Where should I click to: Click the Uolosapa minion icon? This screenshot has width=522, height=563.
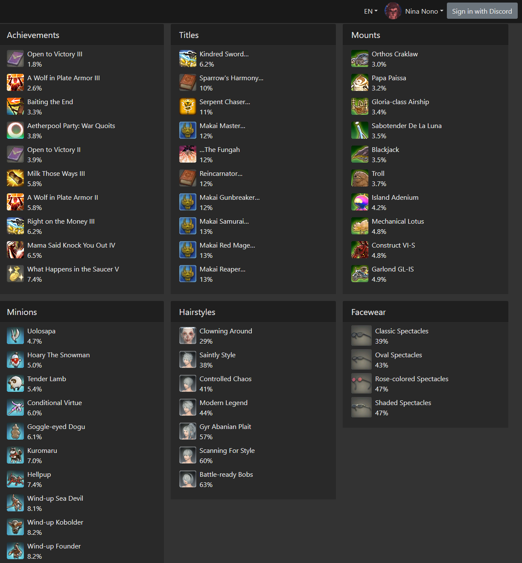pyautogui.click(x=15, y=336)
